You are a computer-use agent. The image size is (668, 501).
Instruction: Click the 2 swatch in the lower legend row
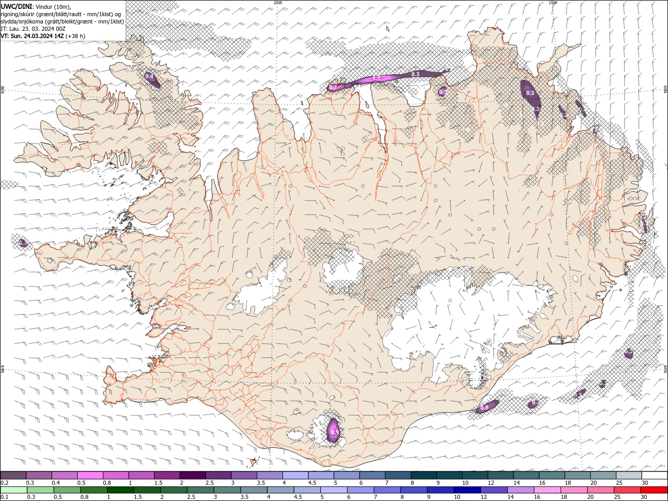point(173,490)
